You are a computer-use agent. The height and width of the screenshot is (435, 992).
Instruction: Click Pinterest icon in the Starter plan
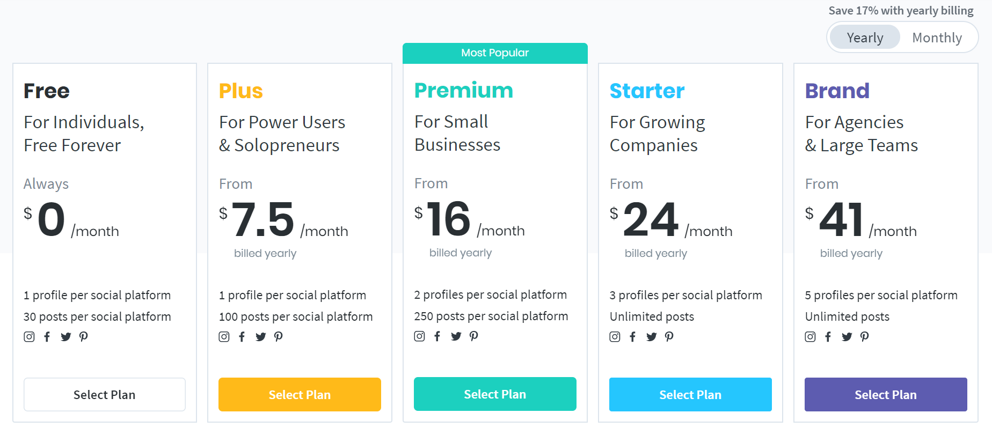pyautogui.click(x=669, y=337)
